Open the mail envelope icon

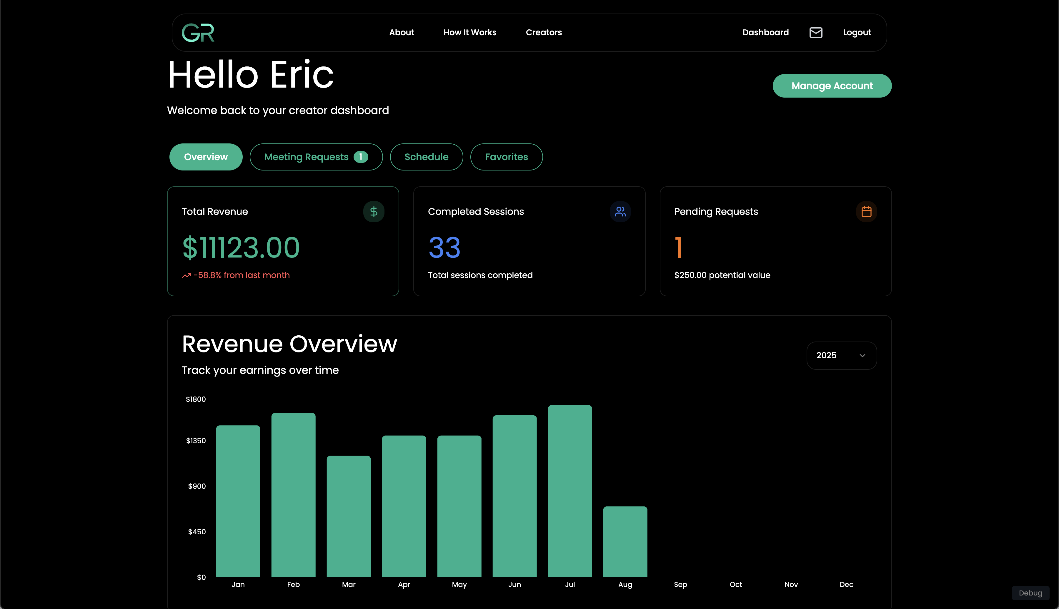tap(816, 33)
